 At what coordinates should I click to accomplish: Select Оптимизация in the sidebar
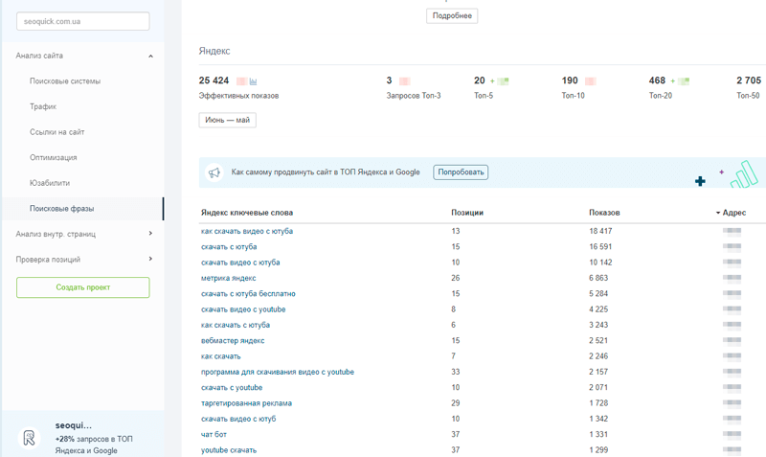click(54, 157)
